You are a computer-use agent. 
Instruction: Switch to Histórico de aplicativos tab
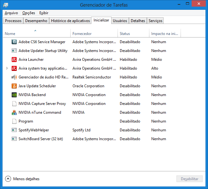pos(70,21)
